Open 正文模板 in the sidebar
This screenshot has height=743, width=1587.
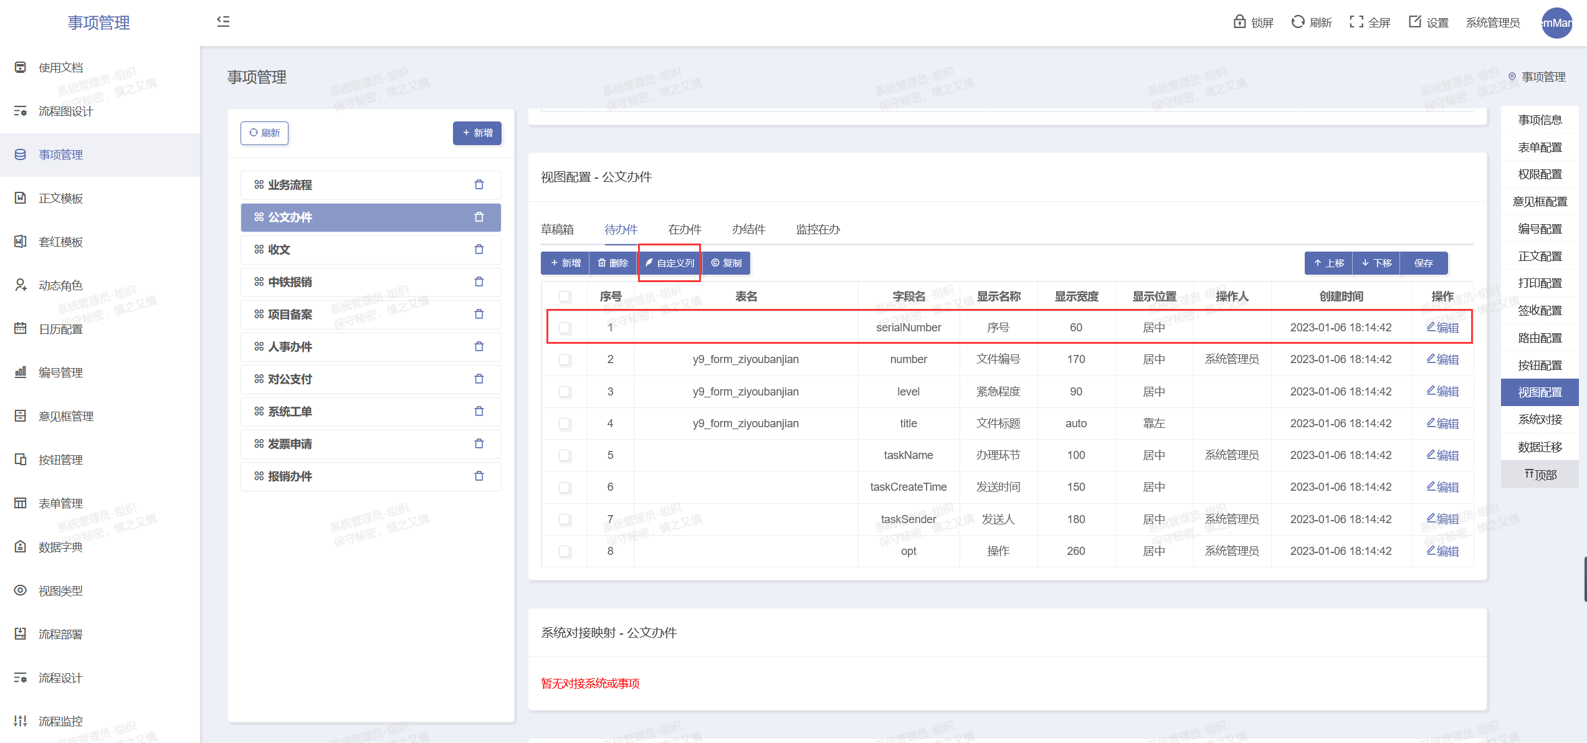[60, 198]
